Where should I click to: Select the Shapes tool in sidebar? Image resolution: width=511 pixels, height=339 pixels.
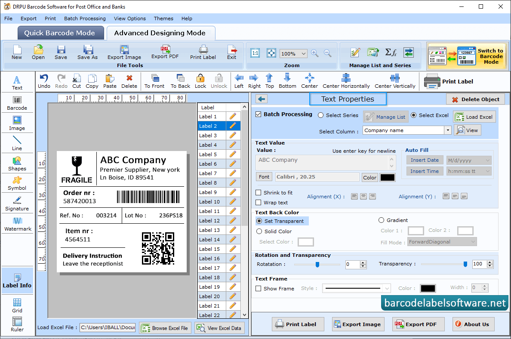(17, 163)
